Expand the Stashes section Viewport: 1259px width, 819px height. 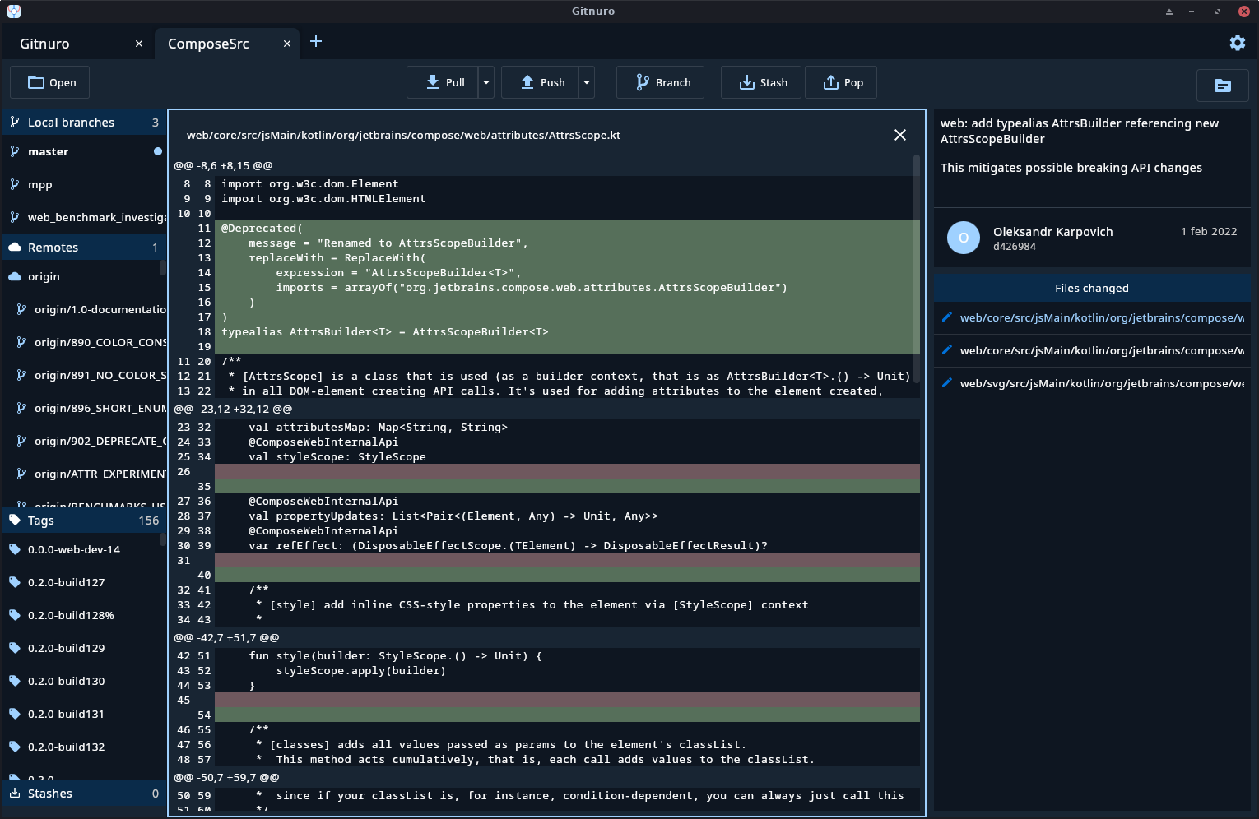pos(84,794)
